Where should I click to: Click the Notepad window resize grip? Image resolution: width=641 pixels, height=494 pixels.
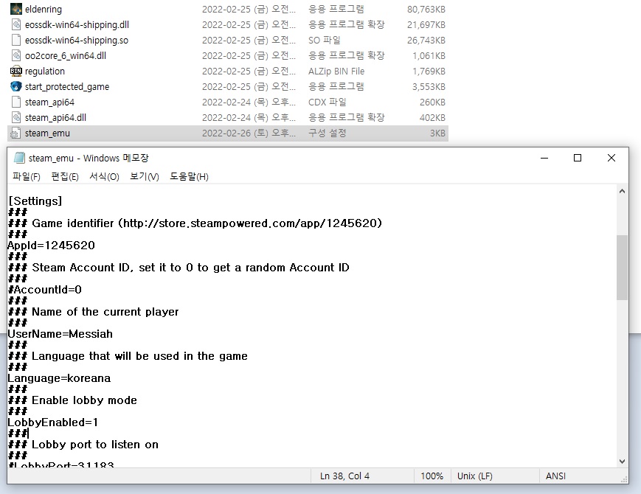click(624, 480)
